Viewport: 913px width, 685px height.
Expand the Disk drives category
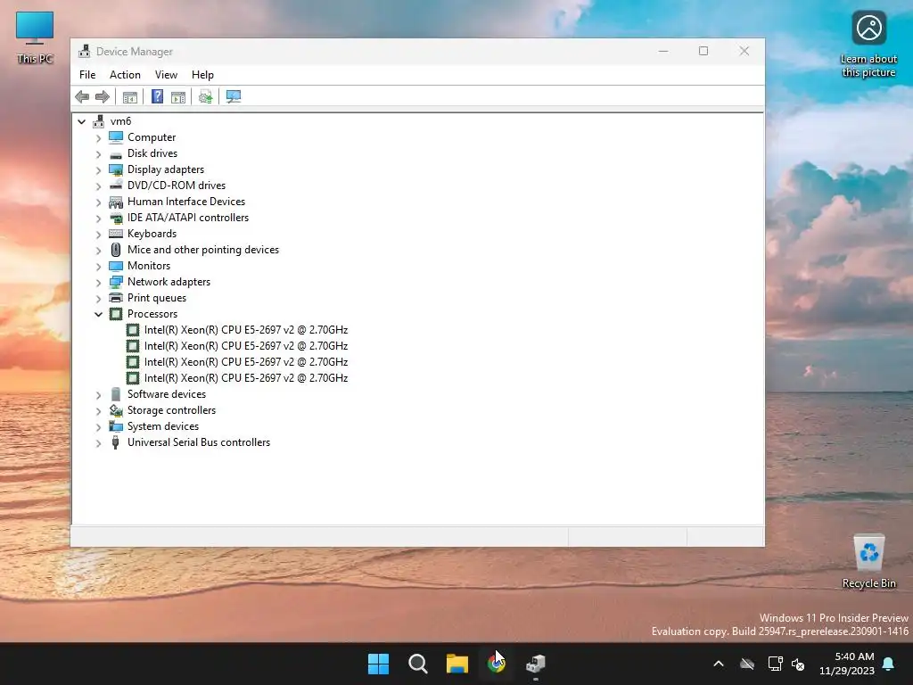(x=98, y=154)
